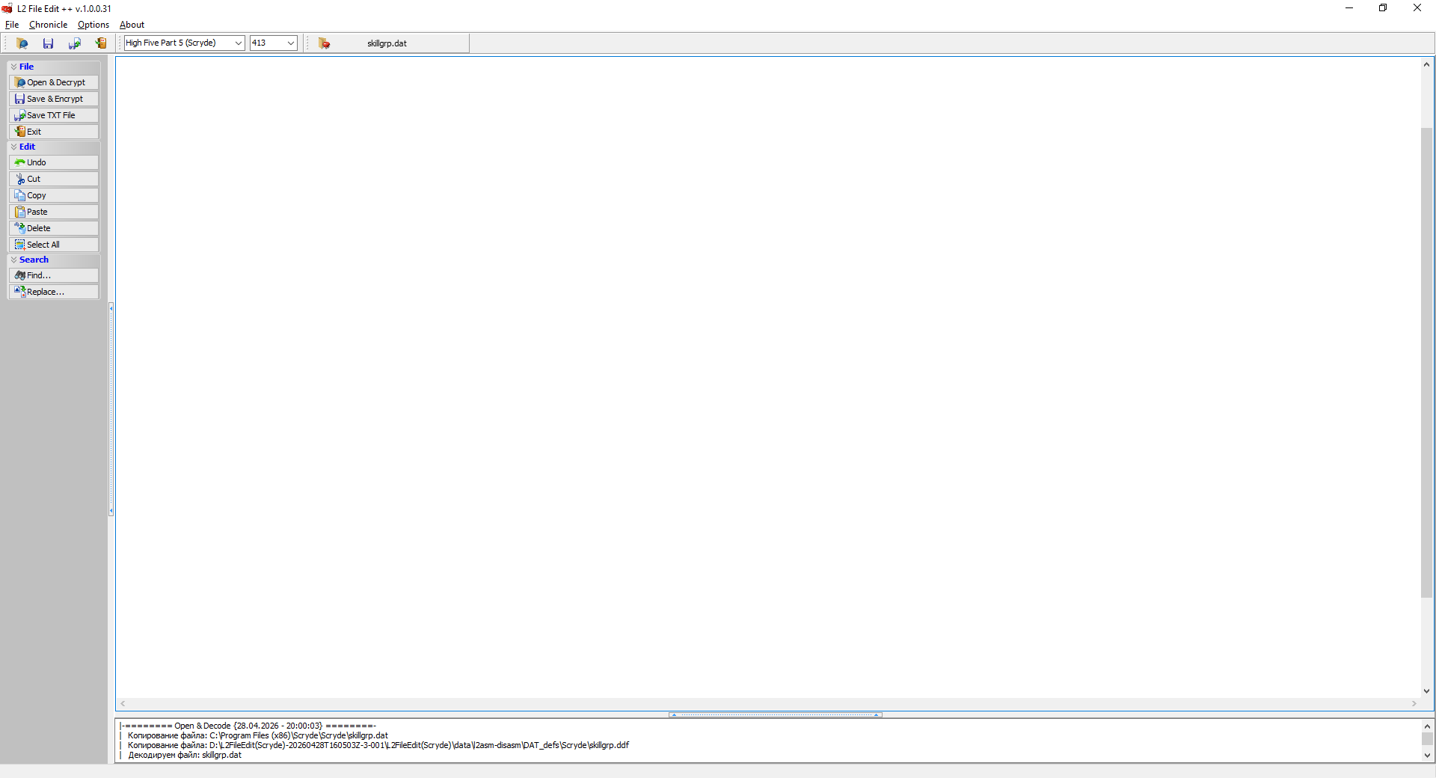Open the High Five Part 5 chronicle dropdown
The height and width of the screenshot is (778, 1436).
pyautogui.click(x=238, y=43)
